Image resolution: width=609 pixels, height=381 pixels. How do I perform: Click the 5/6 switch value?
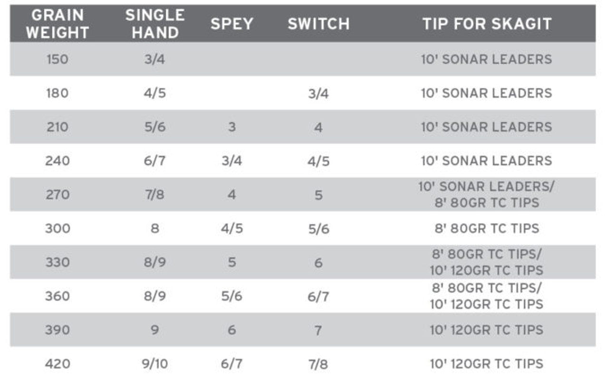[318, 229]
